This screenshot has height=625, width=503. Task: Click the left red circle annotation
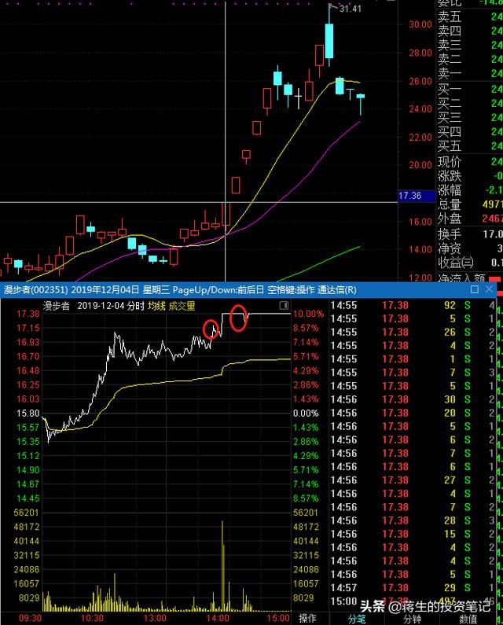click(x=211, y=329)
